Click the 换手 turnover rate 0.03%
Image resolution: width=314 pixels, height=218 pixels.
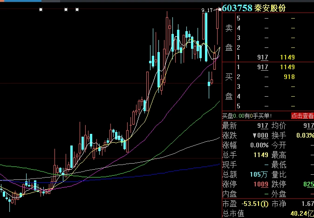tap(305, 135)
